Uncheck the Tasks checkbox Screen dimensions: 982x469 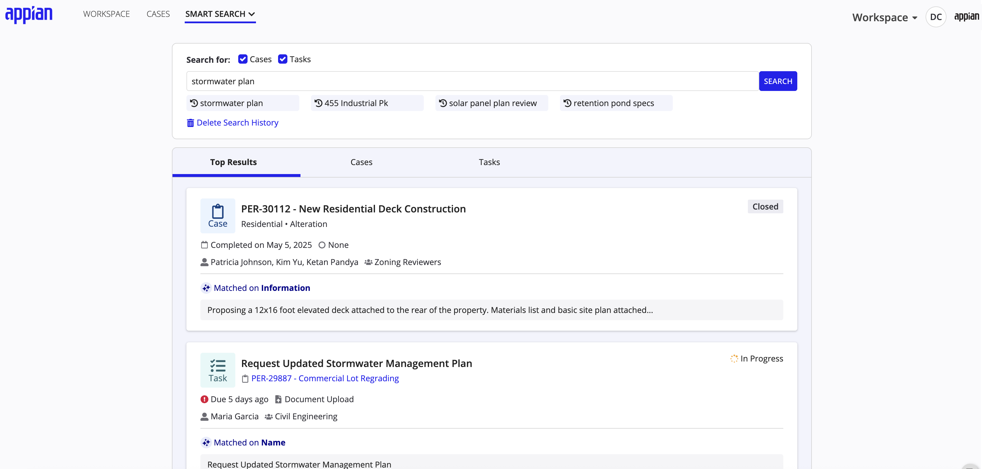pyautogui.click(x=282, y=59)
